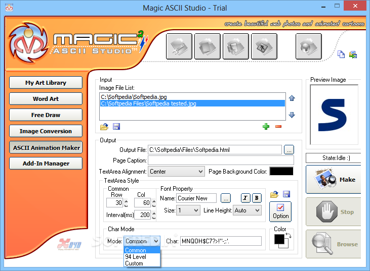Click the green export icon at top right
Screen dimensions: 370x271
(x=353, y=55)
